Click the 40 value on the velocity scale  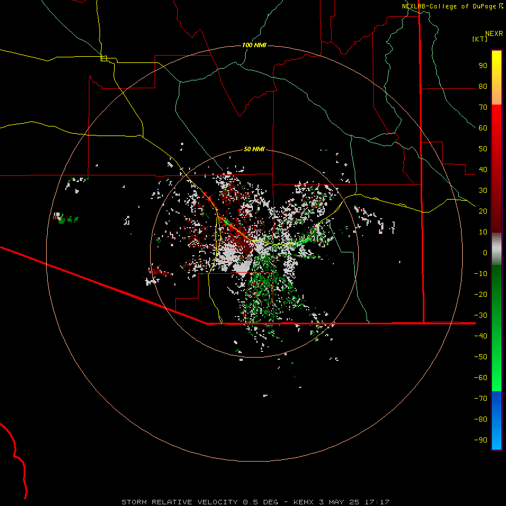483,169
